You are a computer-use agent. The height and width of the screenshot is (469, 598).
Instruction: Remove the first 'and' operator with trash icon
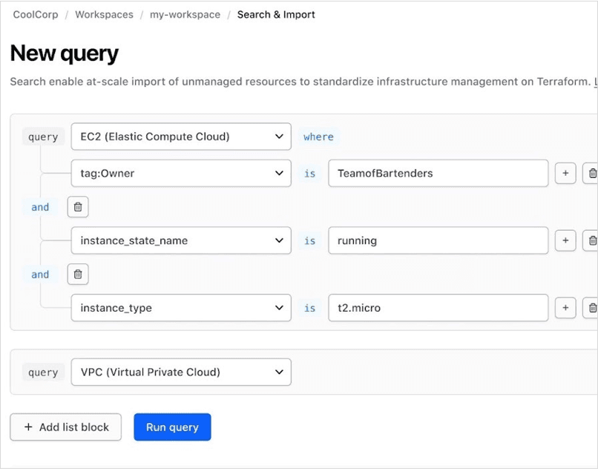pos(78,206)
